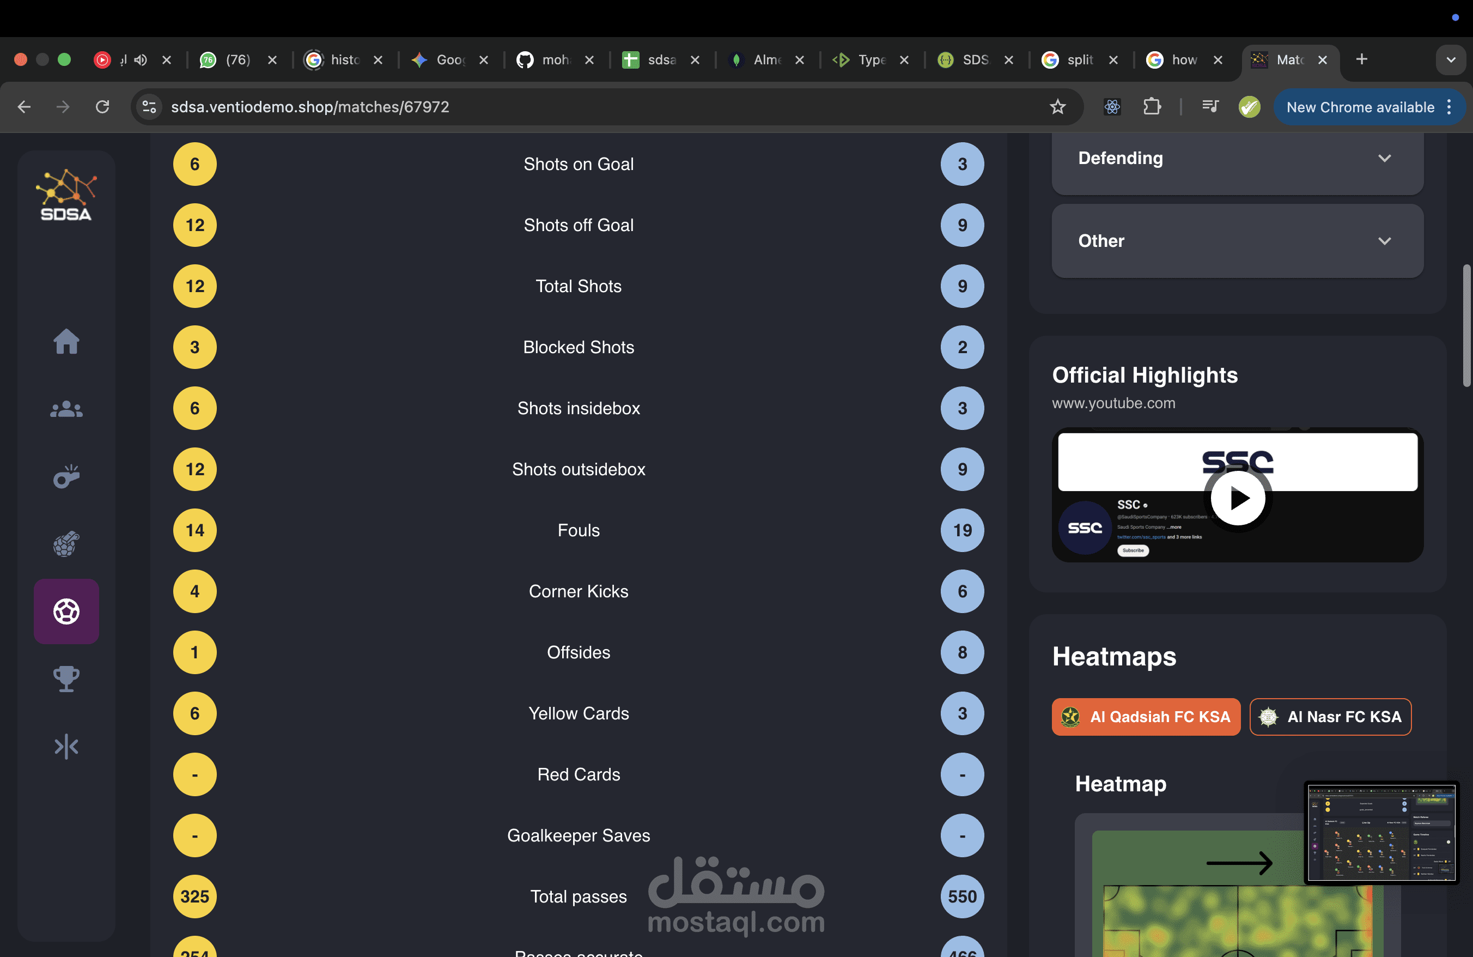Click the referee whistle sidebar icon
The width and height of the screenshot is (1473, 957).
(x=66, y=477)
